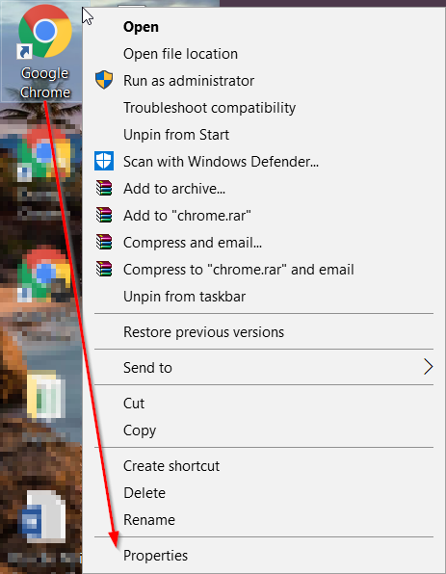Select Add to "chrome.rar" entry
The height and width of the screenshot is (574, 446).
click(x=187, y=216)
